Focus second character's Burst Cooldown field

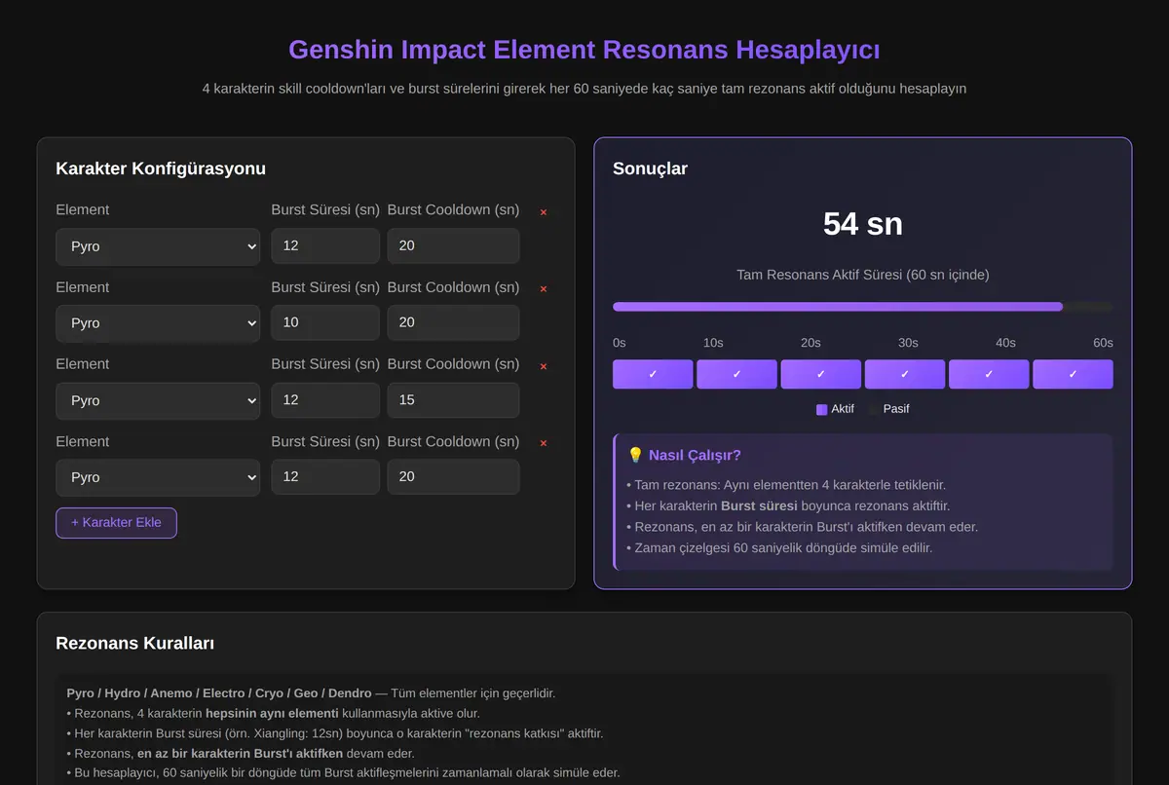pos(453,322)
